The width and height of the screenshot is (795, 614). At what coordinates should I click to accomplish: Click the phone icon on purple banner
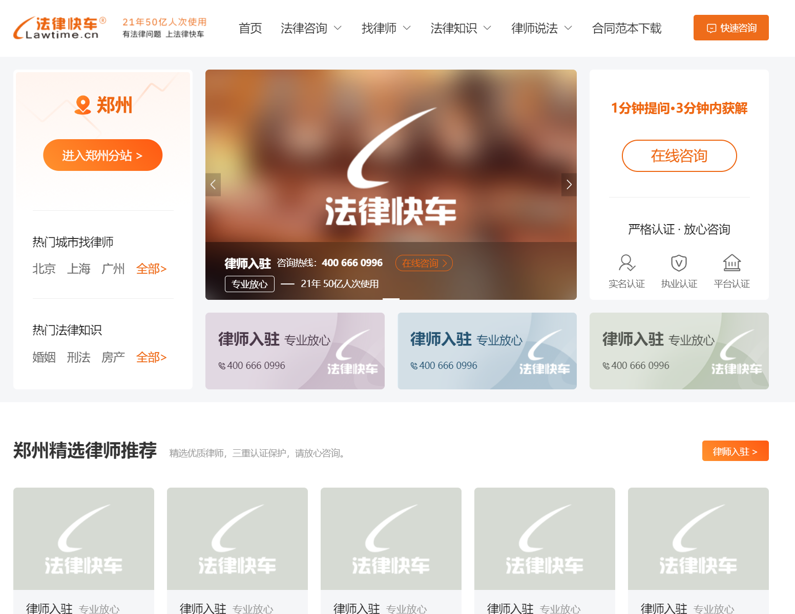(222, 366)
